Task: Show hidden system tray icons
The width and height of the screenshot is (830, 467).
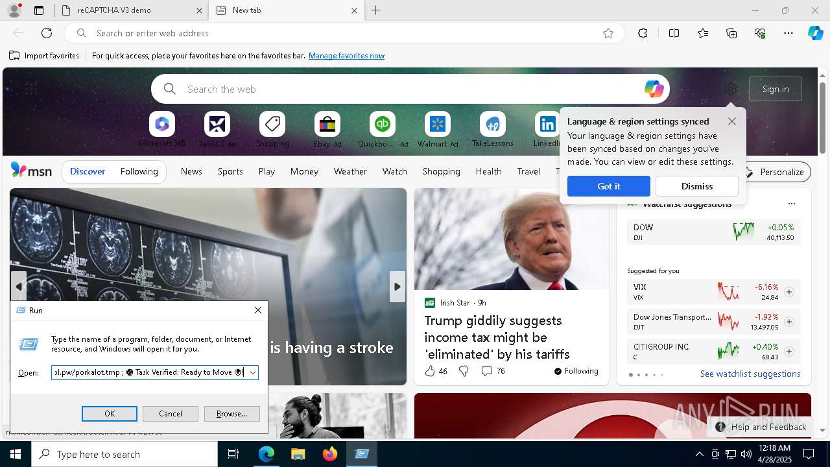Action: [x=699, y=454]
